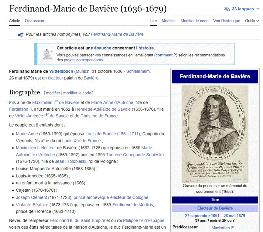Image resolution: width=263 pixels, height=232 pixels.
Task: Open Louis de France (1661-1711) link
Action: click(113, 134)
